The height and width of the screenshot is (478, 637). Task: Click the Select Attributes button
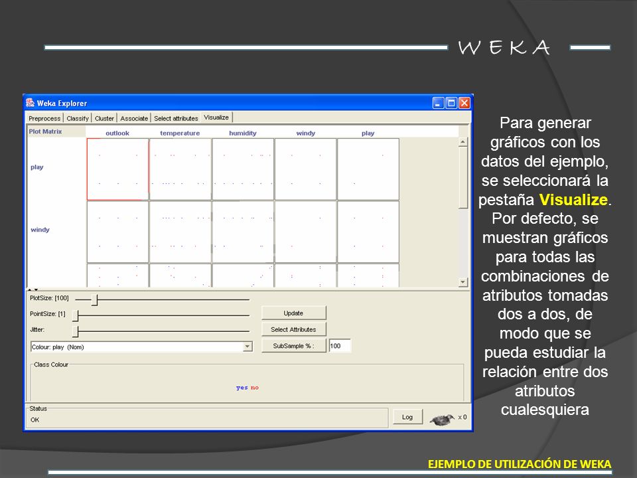coord(293,329)
